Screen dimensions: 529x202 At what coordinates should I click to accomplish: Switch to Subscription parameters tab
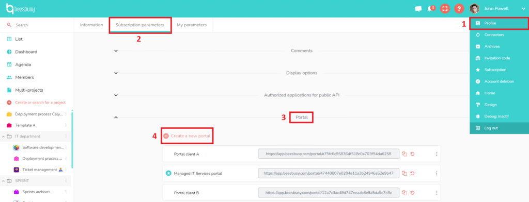point(140,25)
